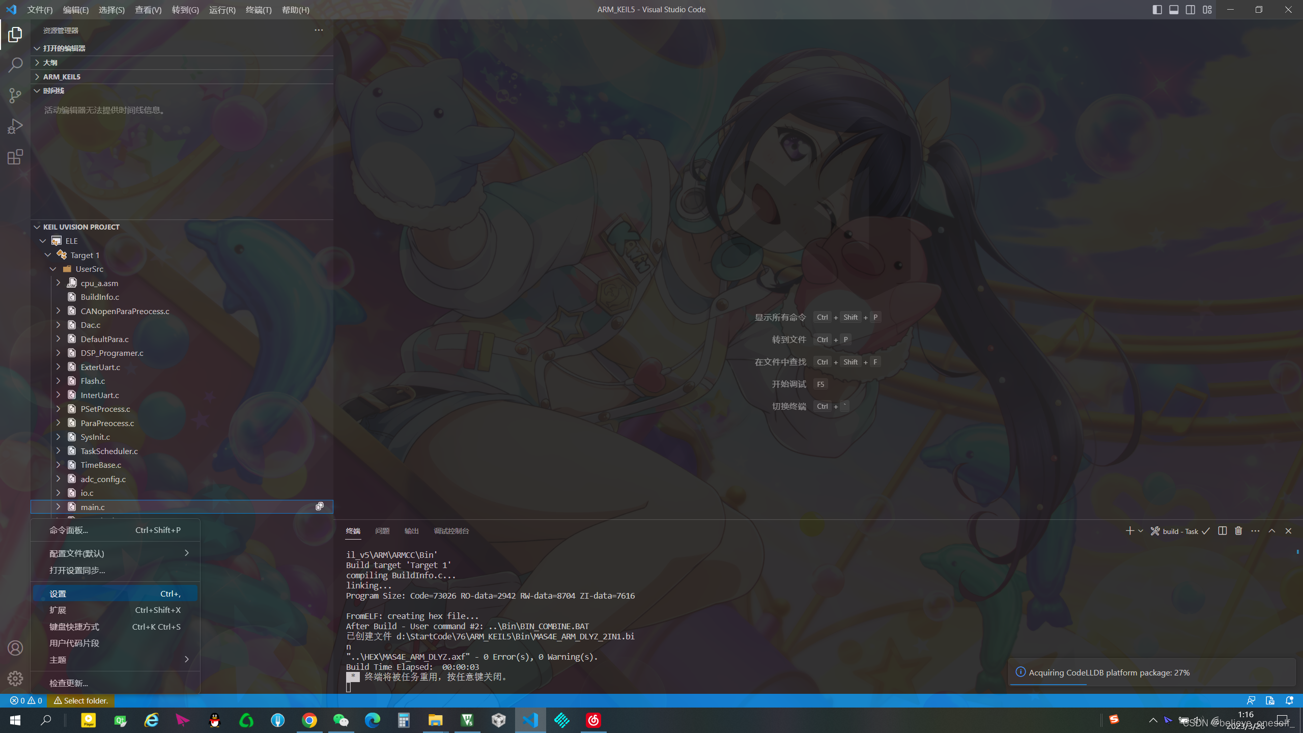Image resolution: width=1303 pixels, height=733 pixels.
Task: Kill terminal with the trash icon
Action: click(x=1238, y=531)
